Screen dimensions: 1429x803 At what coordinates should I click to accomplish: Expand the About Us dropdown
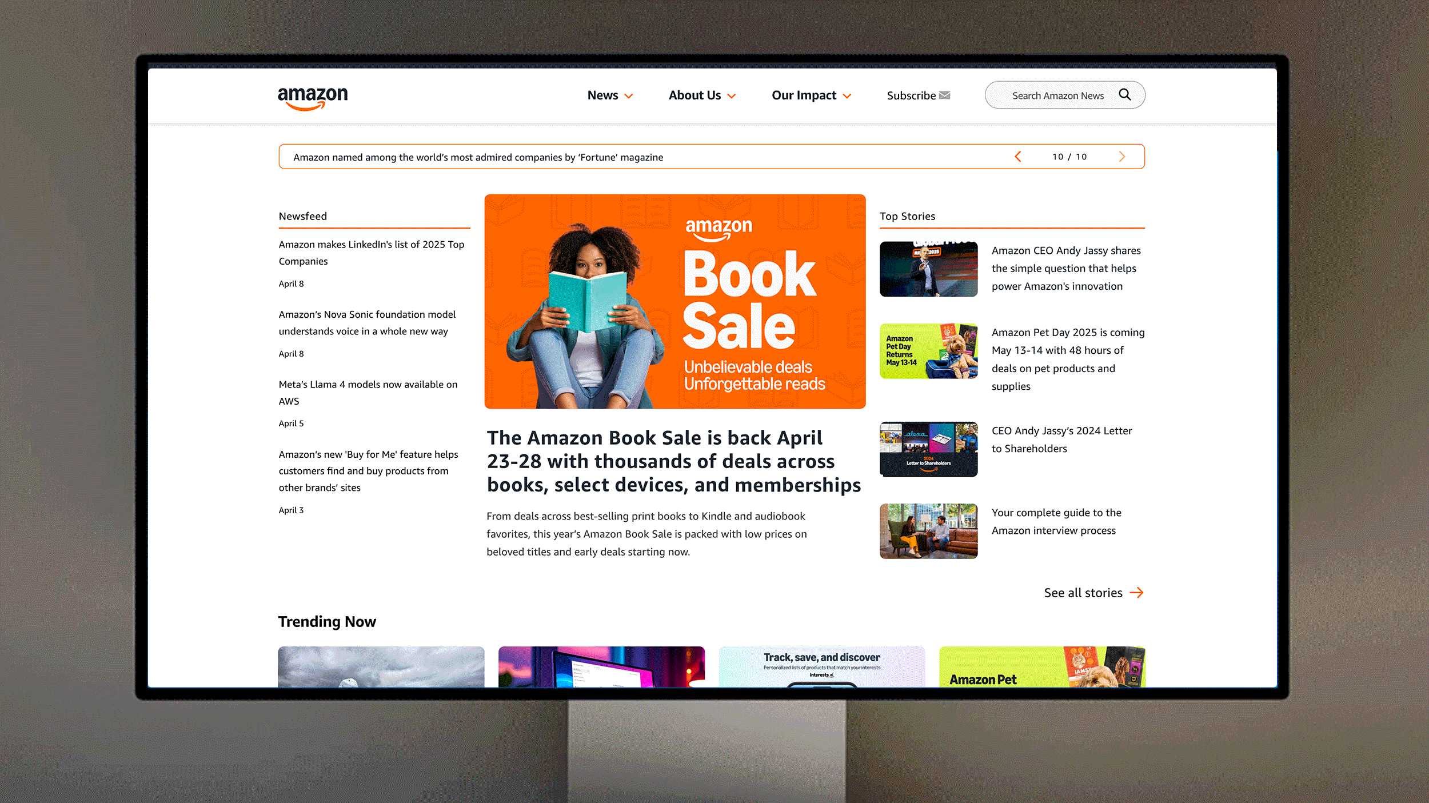click(x=702, y=95)
